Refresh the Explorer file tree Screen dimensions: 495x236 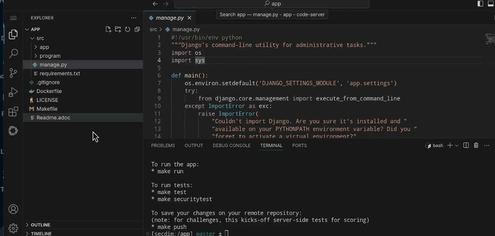(x=127, y=29)
